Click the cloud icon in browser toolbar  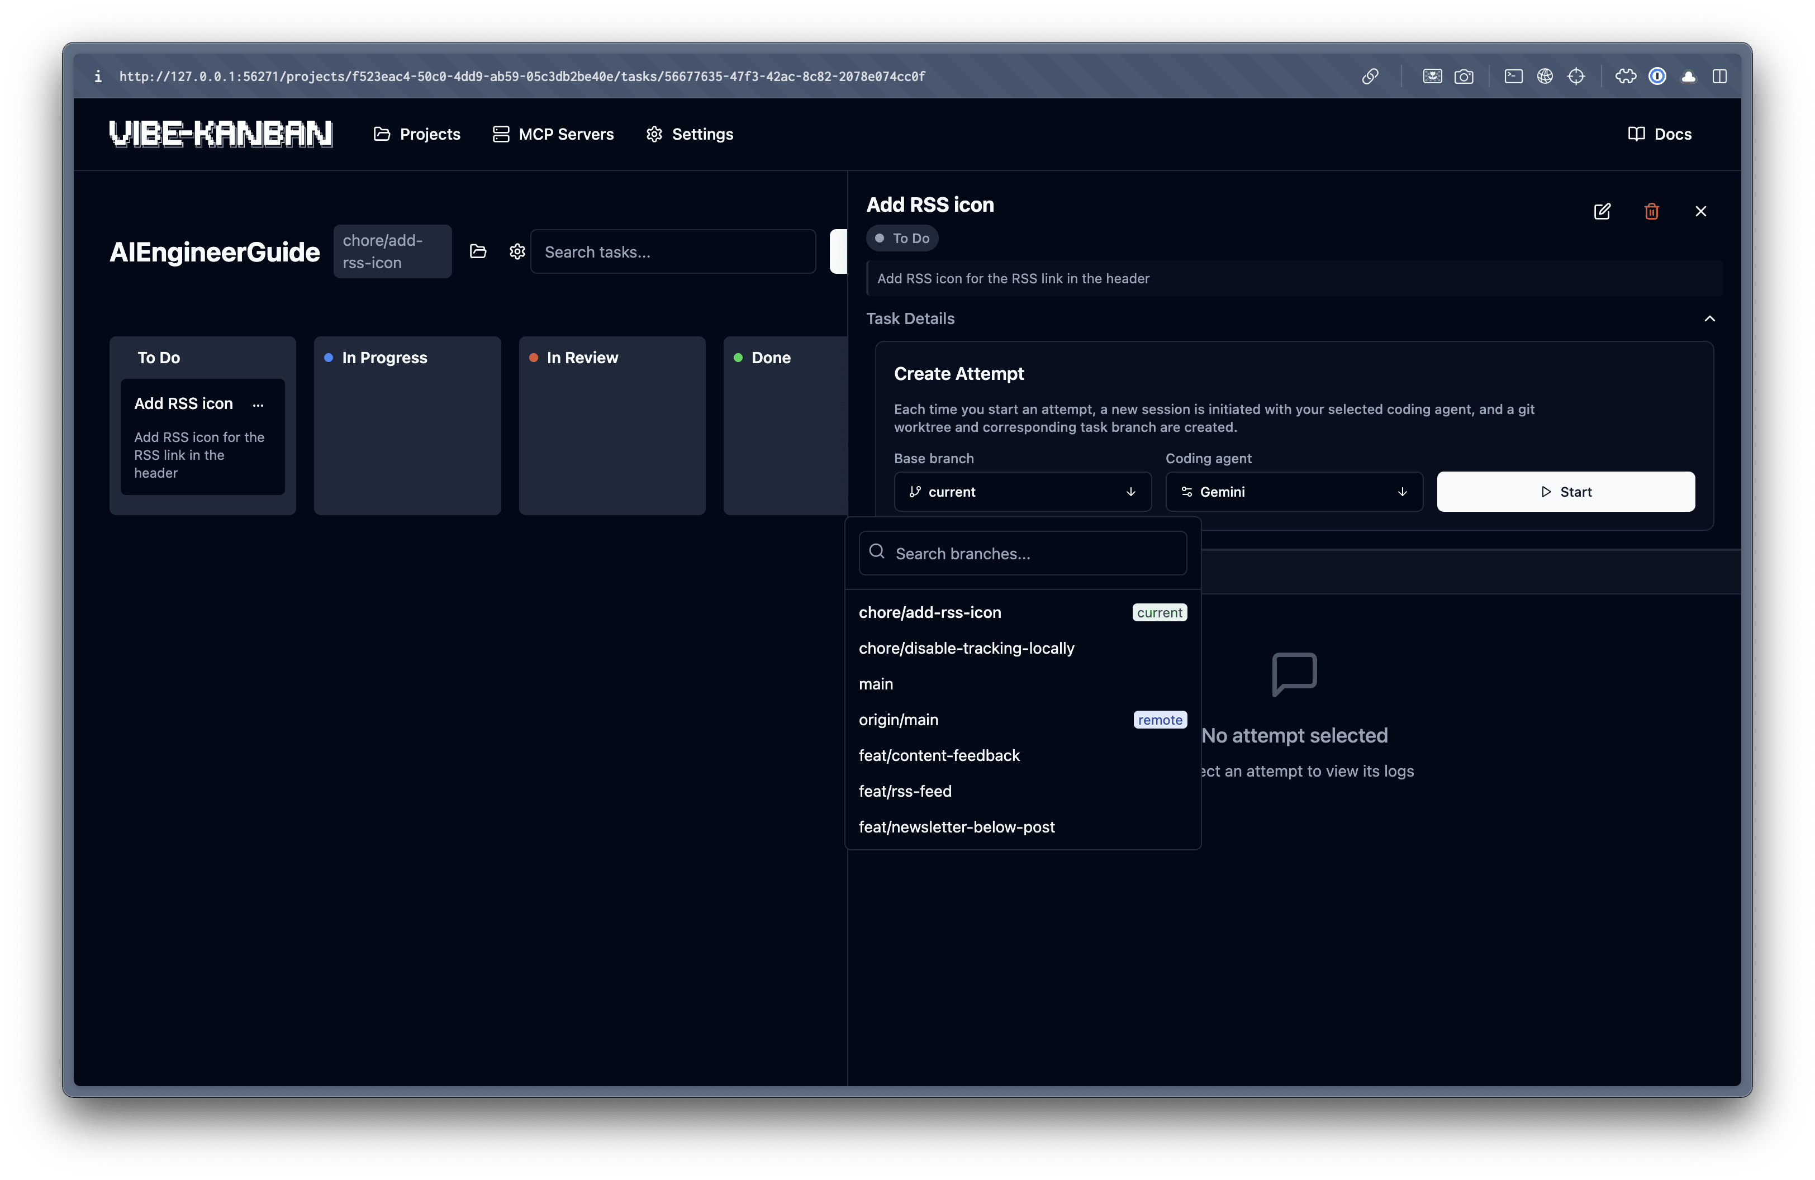(1688, 76)
